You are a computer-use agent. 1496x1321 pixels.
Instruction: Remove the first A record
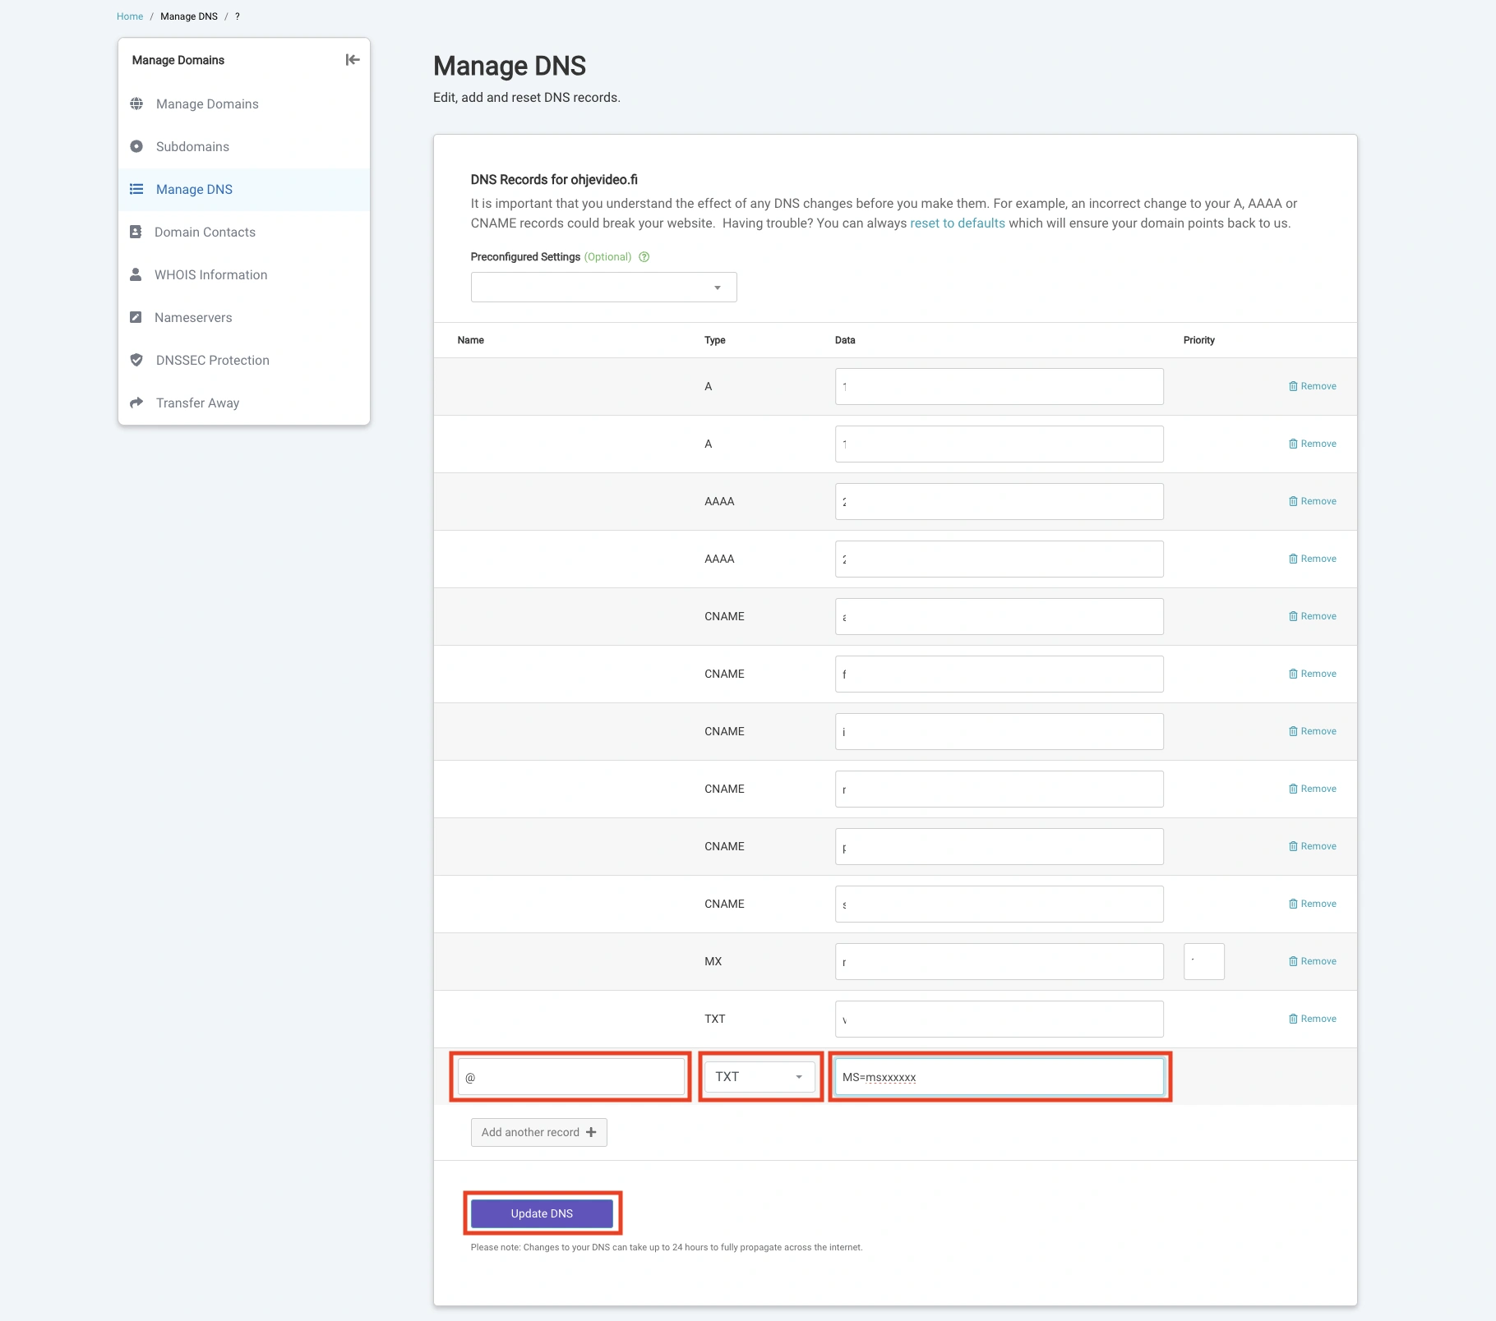pos(1312,386)
